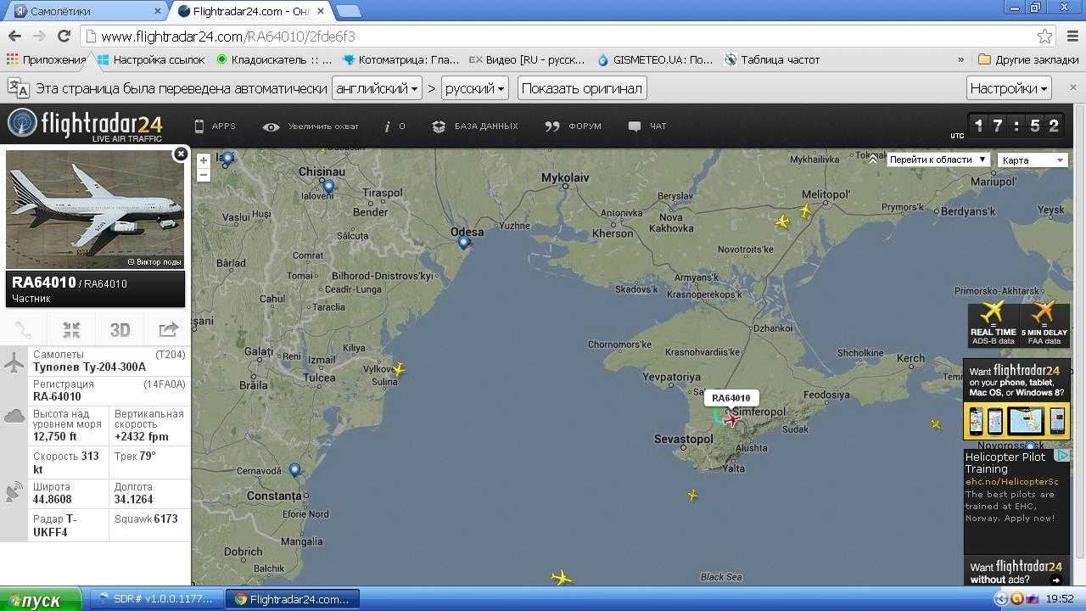
Task: Open the английский source language dropdown
Action: pyautogui.click(x=377, y=88)
